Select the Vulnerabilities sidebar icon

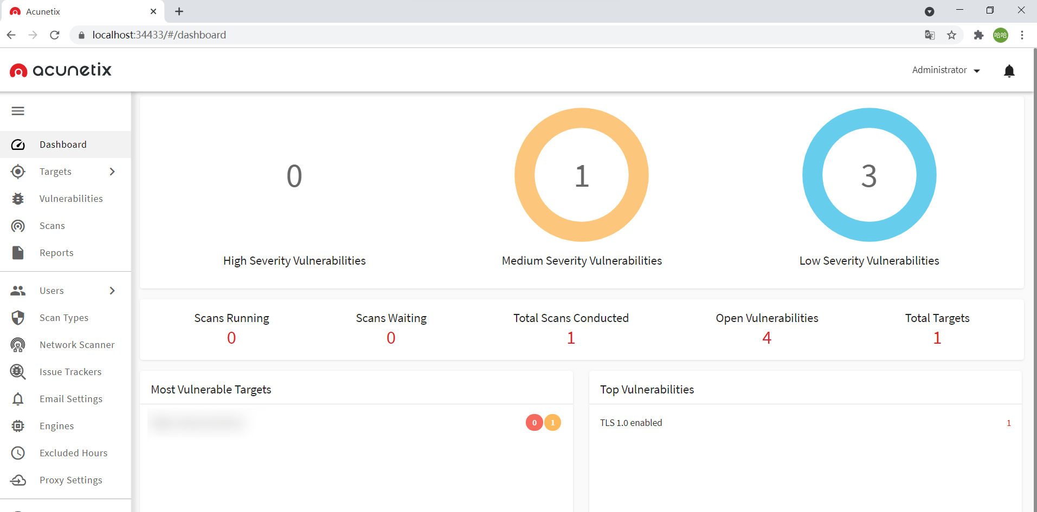pos(71,199)
